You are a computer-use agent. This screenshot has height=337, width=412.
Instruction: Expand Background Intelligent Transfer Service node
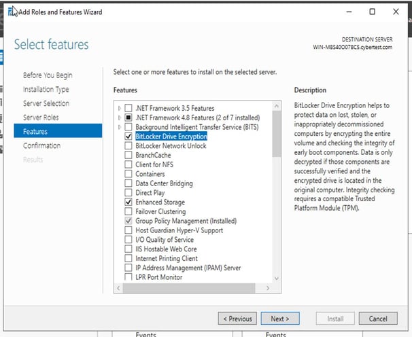(x=120, y=127)
